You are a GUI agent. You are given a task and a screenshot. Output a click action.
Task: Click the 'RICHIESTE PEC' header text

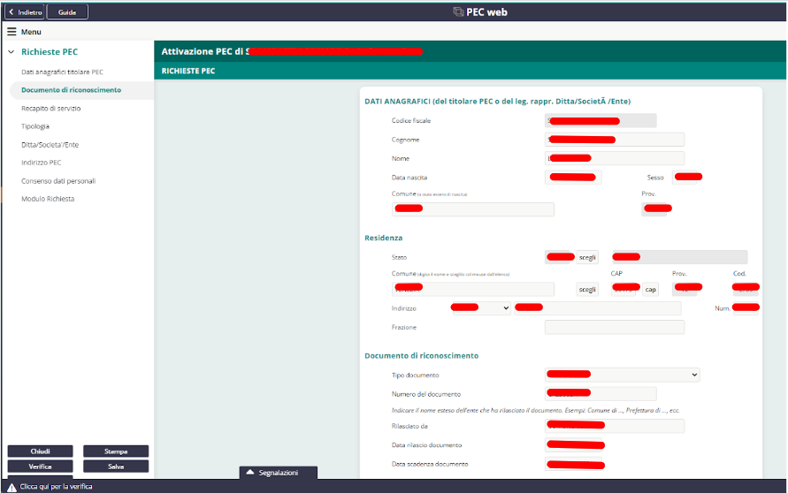pyautogui.click(x=188, y=71)
